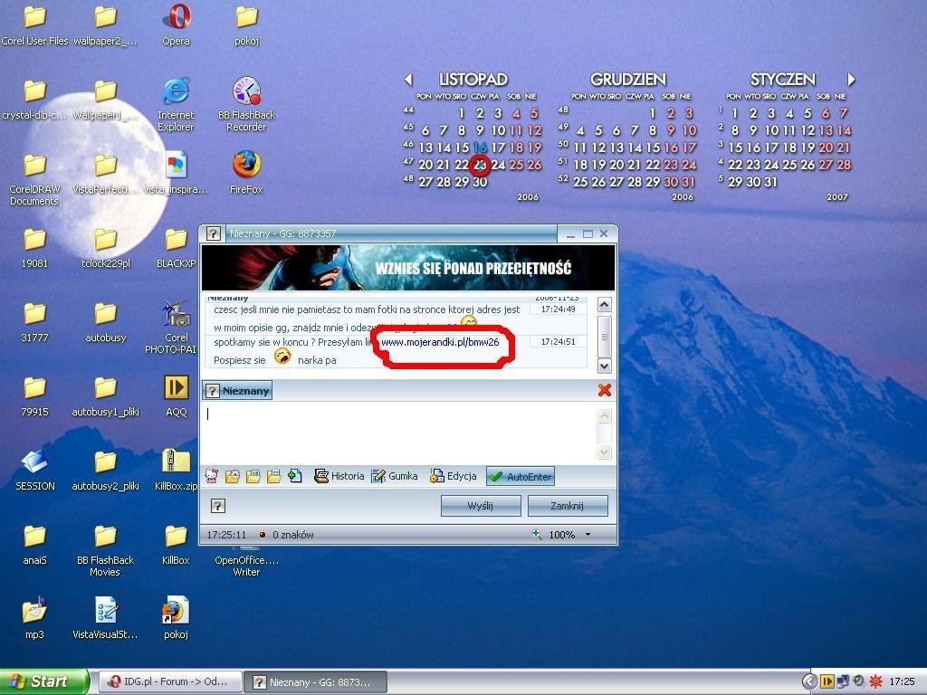Select date 16 in Listopad calendar

point(480,148)
